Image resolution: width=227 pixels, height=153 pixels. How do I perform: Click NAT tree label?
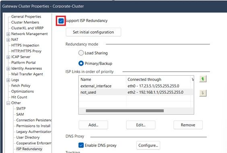point(14,40)
